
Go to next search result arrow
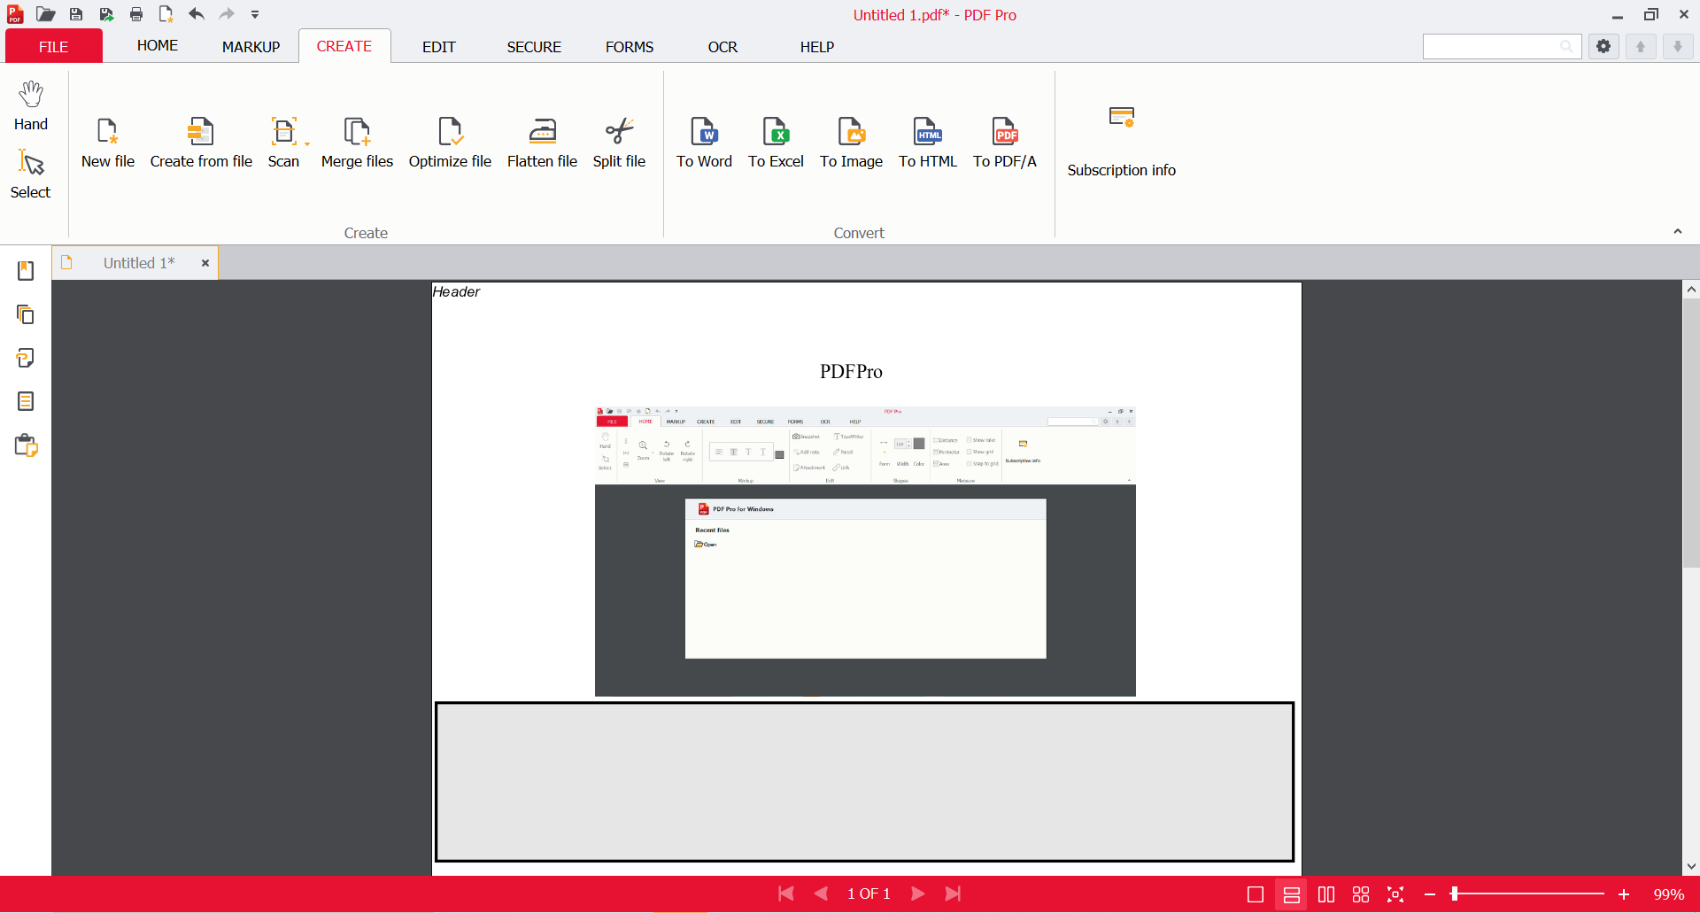pos(1678,46)
